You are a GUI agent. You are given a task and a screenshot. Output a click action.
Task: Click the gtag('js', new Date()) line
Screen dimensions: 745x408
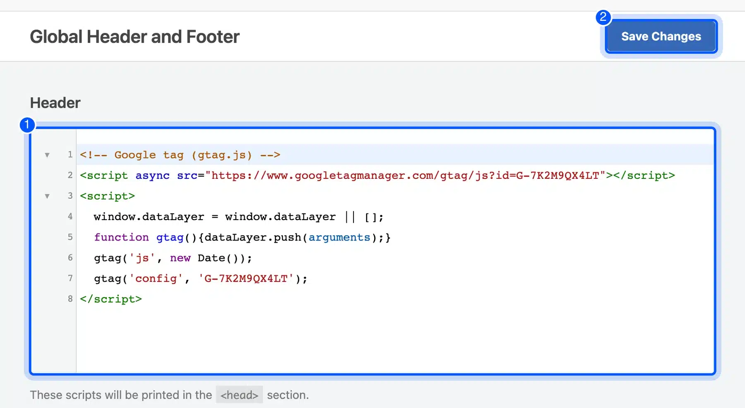click(x=173, y=258)
